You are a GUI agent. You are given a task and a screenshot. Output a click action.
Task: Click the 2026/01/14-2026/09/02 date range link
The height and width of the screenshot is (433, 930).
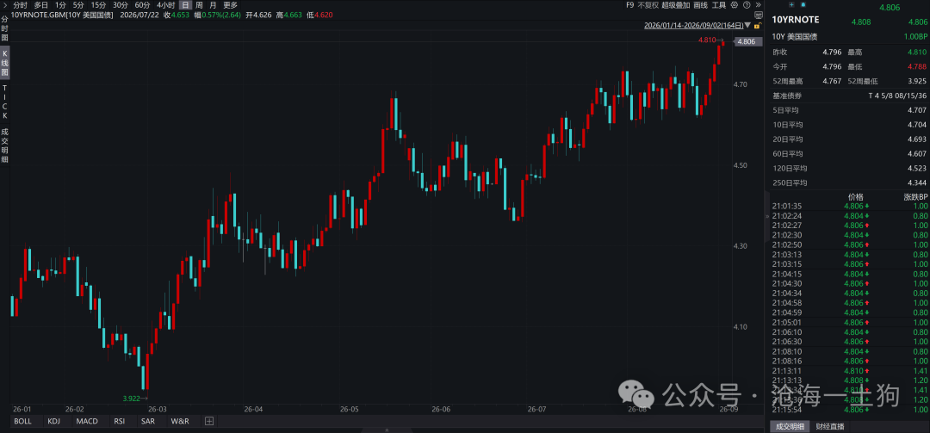(694, 26)
